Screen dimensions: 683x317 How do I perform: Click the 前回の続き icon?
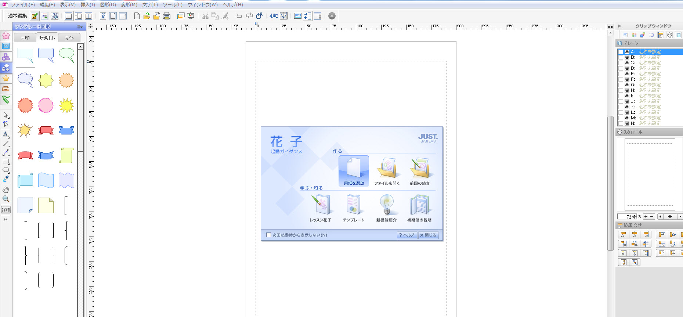[420, 171]
